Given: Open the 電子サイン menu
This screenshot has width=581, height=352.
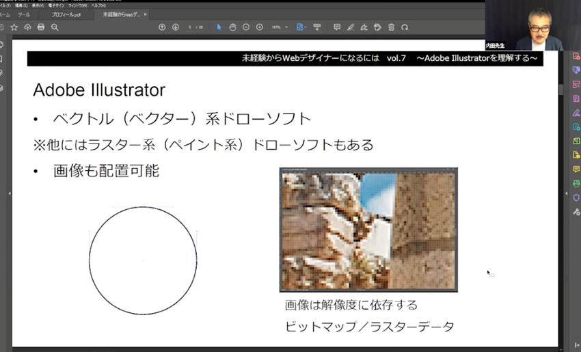Looking at the screenshot, I should tap(56, 5).
